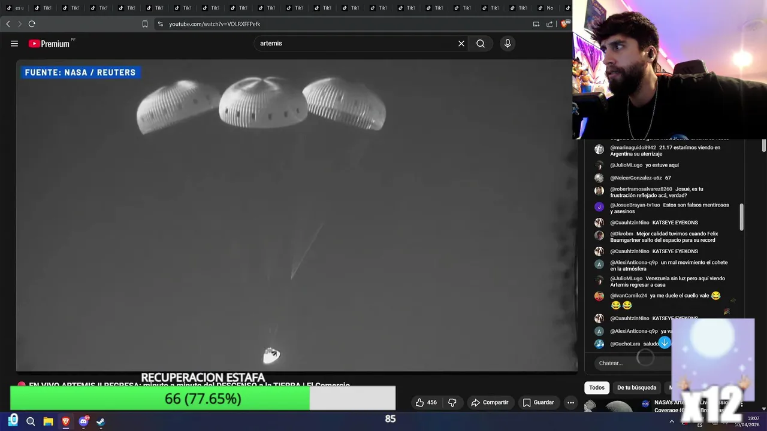Expand the system tray hidden icons chevron
This screenshot has width=767, height=431.
tap(672, 421)
